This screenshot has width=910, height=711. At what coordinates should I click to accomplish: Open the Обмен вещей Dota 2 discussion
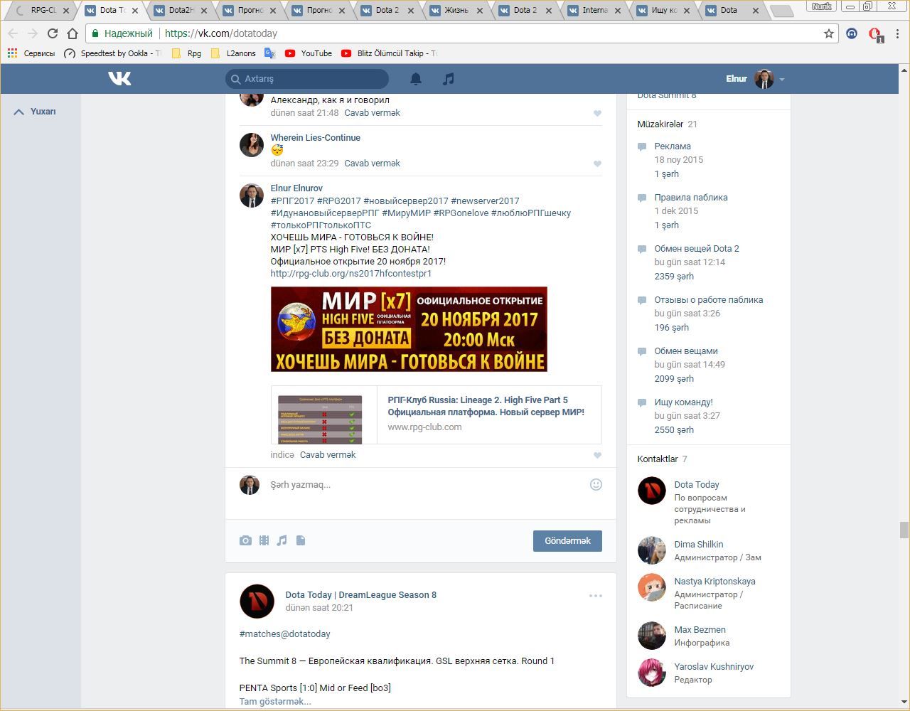(x=697, y=249)
